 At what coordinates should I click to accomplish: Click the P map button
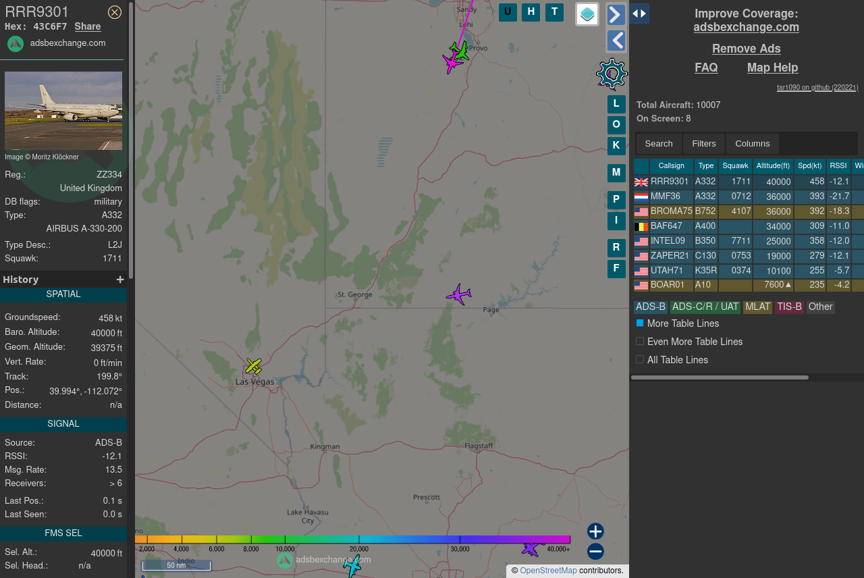(x=616, y=200)
